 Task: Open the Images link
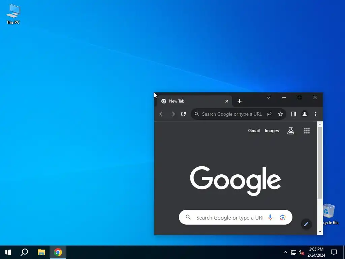pos(272,131)
